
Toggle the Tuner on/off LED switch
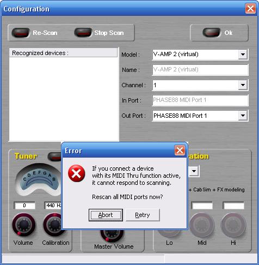click(54, 156)
